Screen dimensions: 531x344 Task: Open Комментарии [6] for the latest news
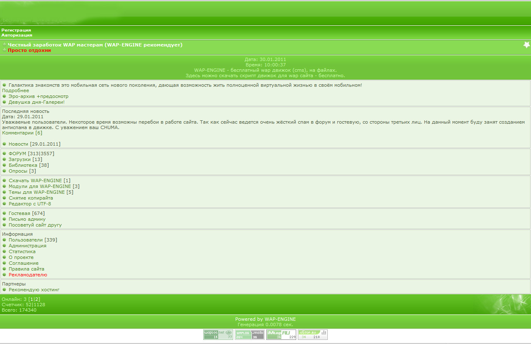coord(22,133)
